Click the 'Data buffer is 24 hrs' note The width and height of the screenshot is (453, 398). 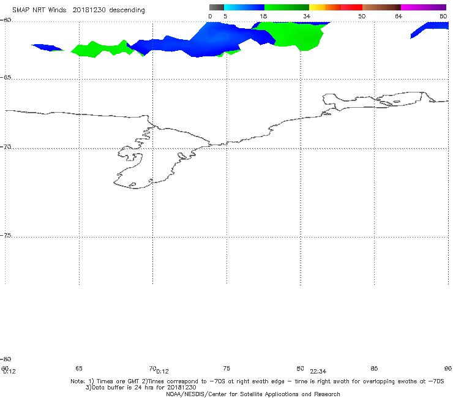click(x=122, y=388)
